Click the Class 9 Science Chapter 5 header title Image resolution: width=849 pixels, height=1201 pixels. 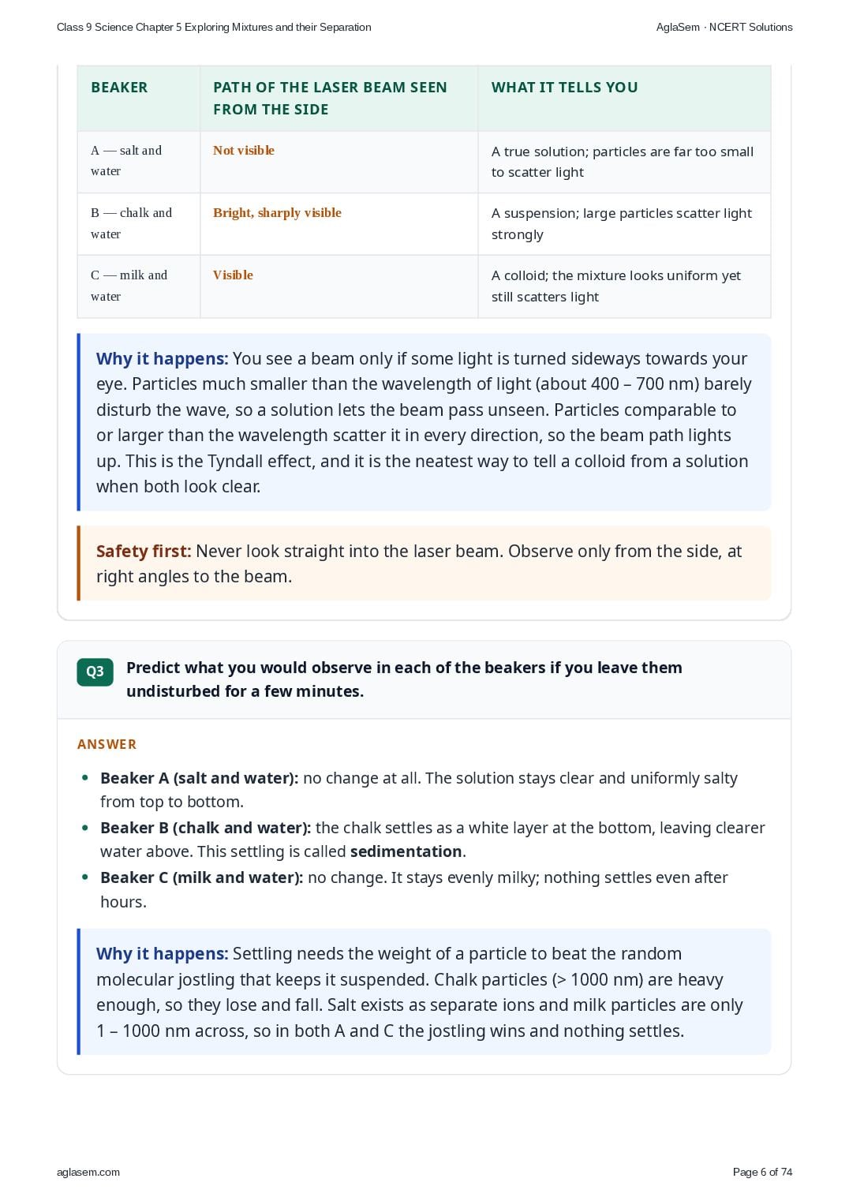click(x=214, y=27)
